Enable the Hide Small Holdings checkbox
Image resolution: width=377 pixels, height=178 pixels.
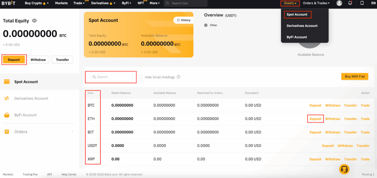click(x=141, y=77)
